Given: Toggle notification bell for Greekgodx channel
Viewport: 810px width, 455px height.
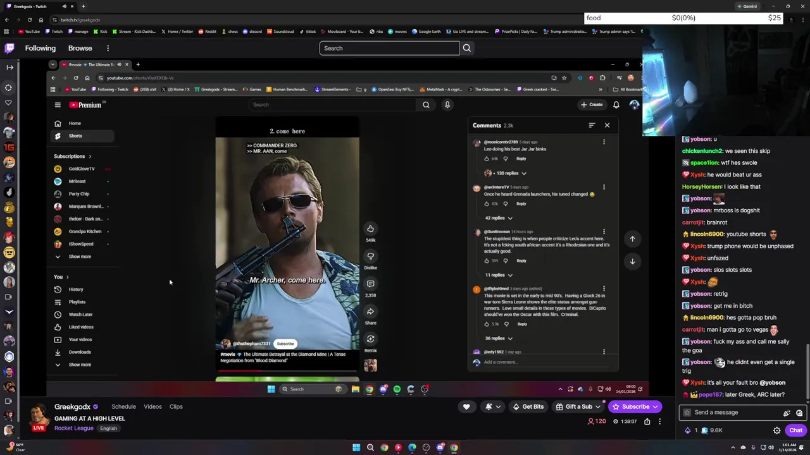Looking at the screenshot, I should (x=493, y=407).
